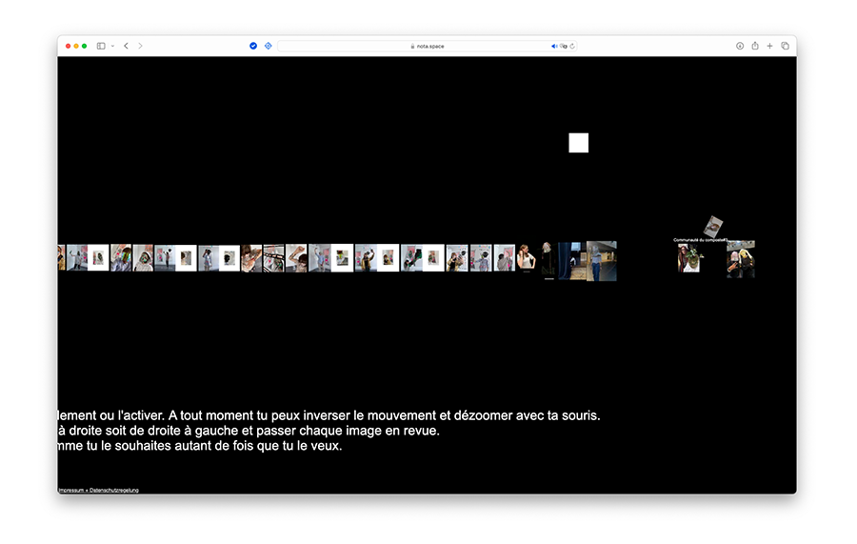The height and width of the screenshot is (544, 857).
Task: Click the blue checkmark extension icon
Action: click(253, 46)
